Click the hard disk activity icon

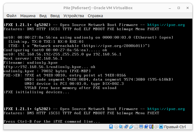111,127
